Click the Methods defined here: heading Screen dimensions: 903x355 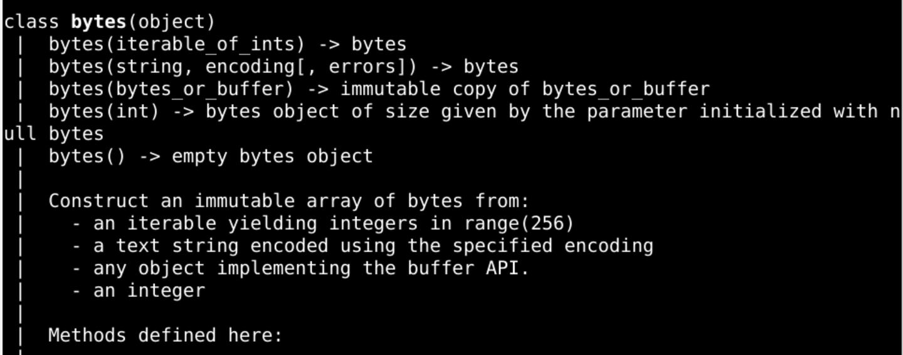(166, 336)
